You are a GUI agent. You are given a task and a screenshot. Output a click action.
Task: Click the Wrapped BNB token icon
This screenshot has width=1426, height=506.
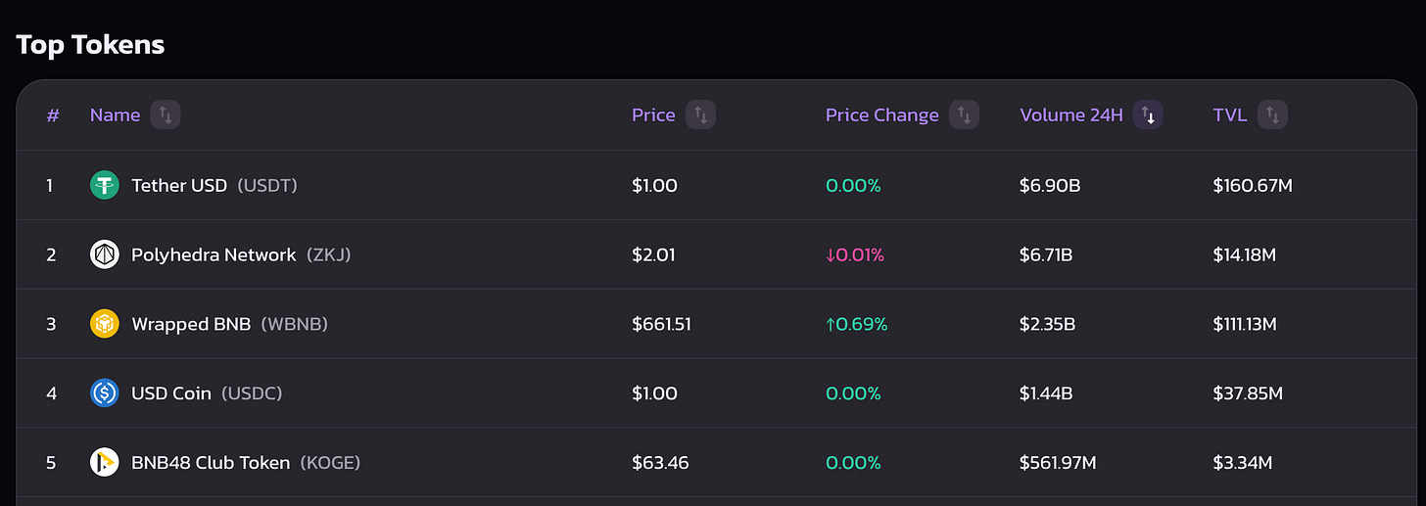click(x=105, y=324)
